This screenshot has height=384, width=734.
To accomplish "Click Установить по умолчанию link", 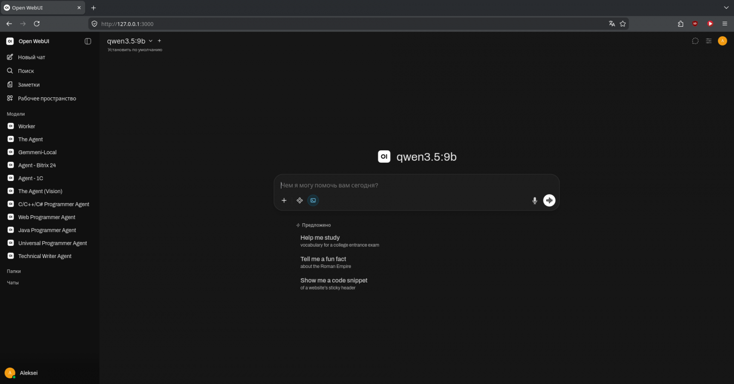I will click(x=135, y=50).
